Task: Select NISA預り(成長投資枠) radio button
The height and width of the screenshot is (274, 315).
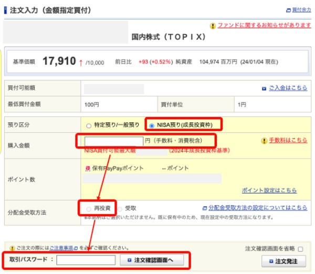Action: (151, 125)
